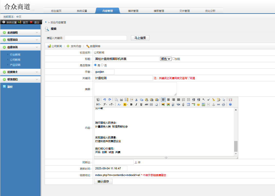Open the 颜色 color dropdown
This screenshot has height=196, width=275.
(x=166, y=59)
